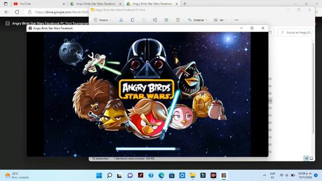The width and height of the screenshot is (322, 181).
Task: Click the site info lock icon
Action: 30,12
